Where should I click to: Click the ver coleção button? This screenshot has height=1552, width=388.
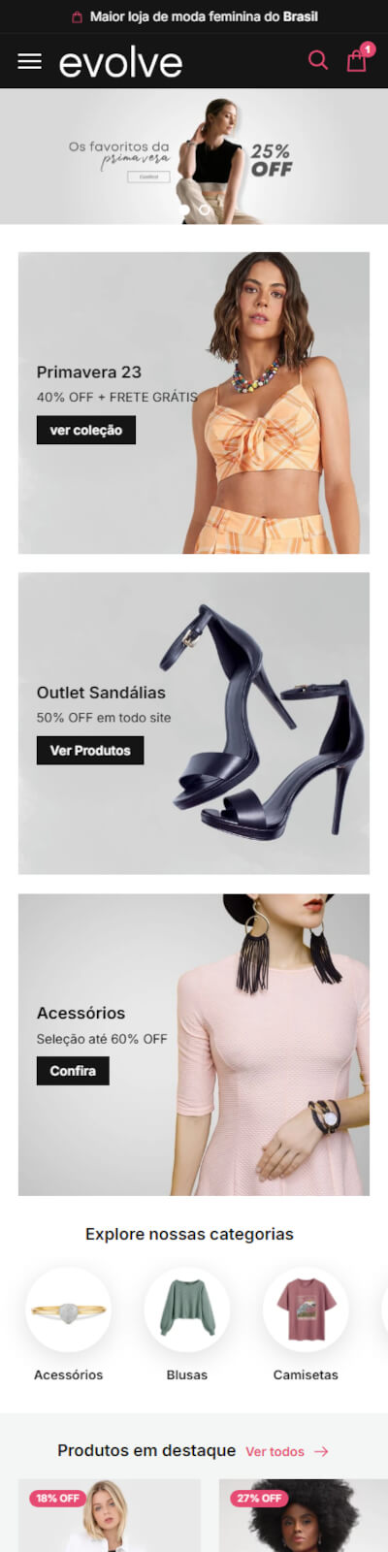coord(86,430)
